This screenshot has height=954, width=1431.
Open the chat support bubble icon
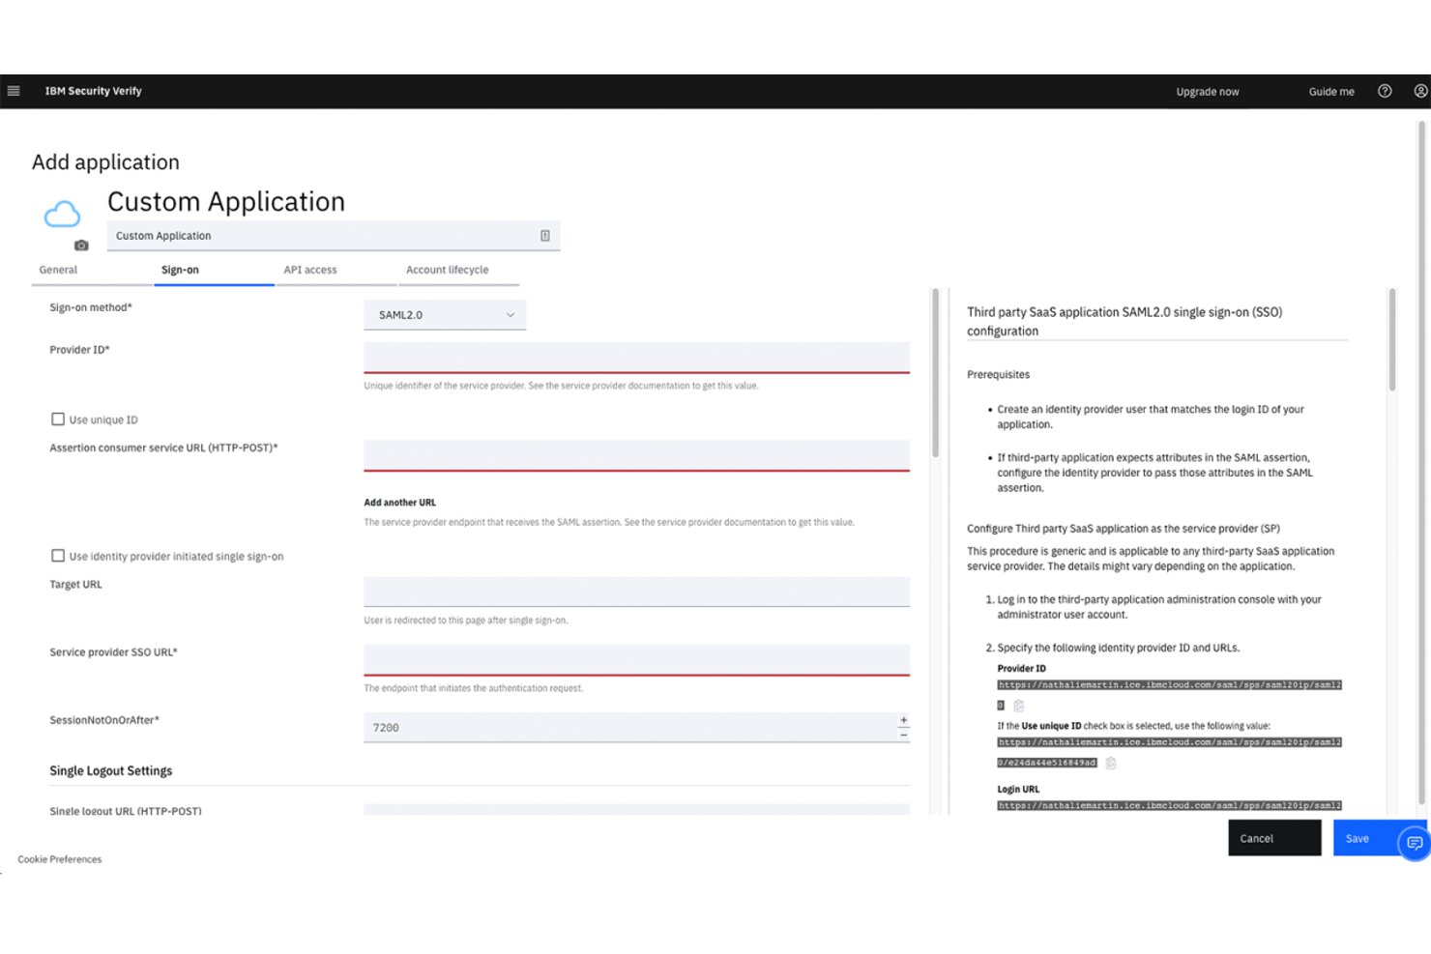point(1415,843)
